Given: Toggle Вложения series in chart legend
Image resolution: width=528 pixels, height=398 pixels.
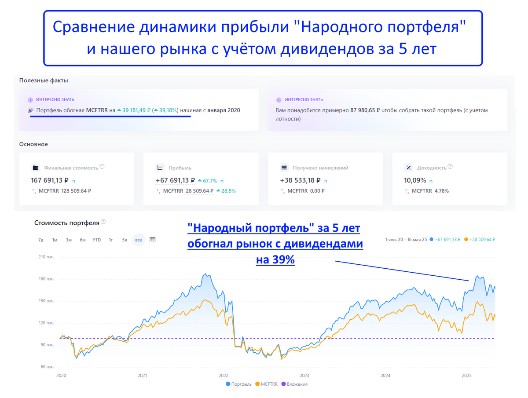Looking at the screenshot, I should pyautogui.click(x=294, y=384).
